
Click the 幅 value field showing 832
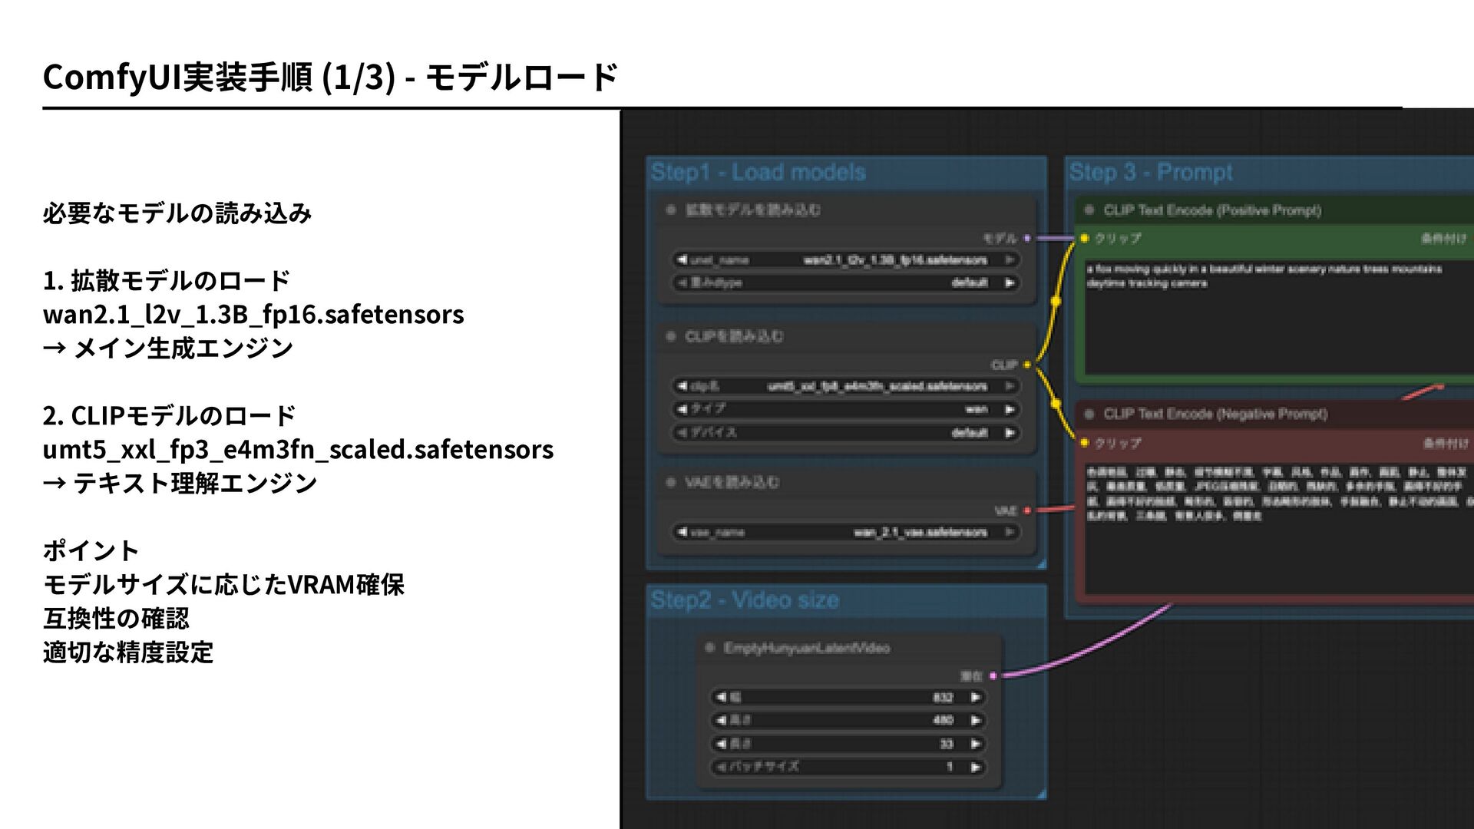(848, 698)
